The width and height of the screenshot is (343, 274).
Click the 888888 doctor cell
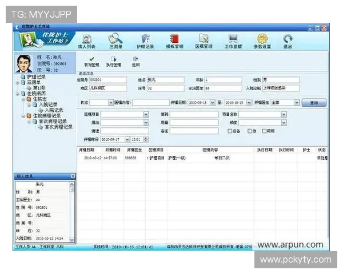pos(130,158)
